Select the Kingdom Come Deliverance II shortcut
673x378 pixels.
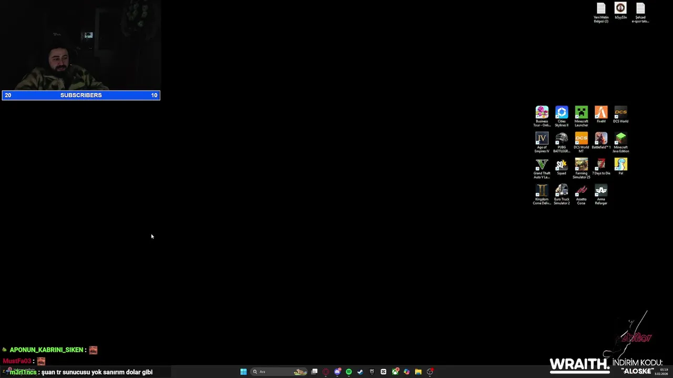pos(542,194)
